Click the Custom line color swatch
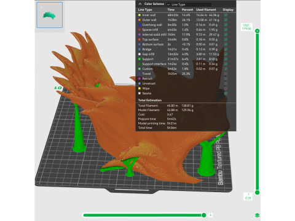The width and height of the screenshot is (295, 221). 140,69
